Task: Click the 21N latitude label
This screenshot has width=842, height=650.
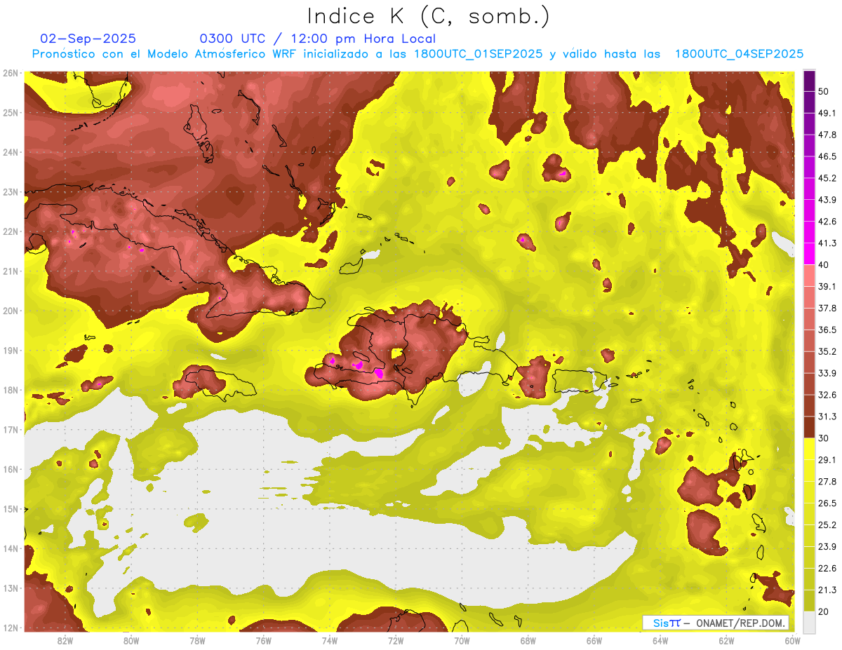Action: pyautogui.click(x=10, y=271)
